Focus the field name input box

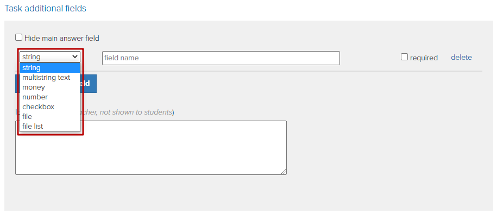[221, 58]
